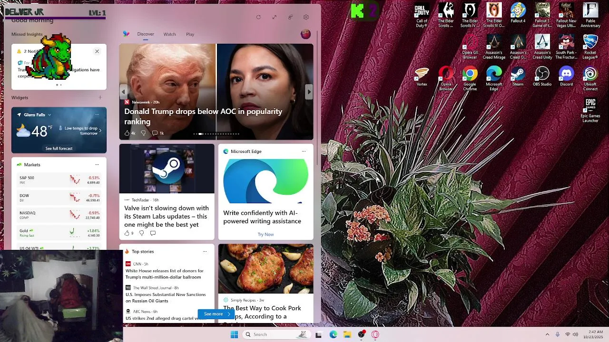Launch Google Chrome from the desktop
609x342 pixels.
470,79
